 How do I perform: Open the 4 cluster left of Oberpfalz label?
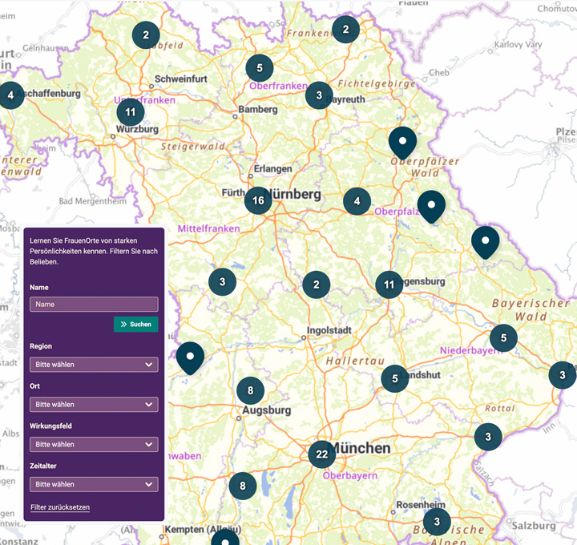pos(357,201)
